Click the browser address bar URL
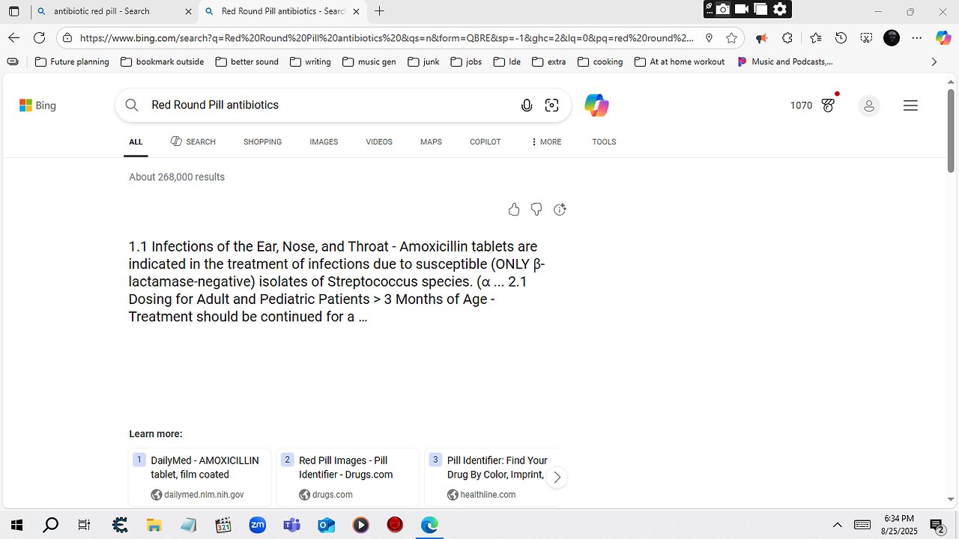This screenshot has height=539, width=959. pos(387,38)
